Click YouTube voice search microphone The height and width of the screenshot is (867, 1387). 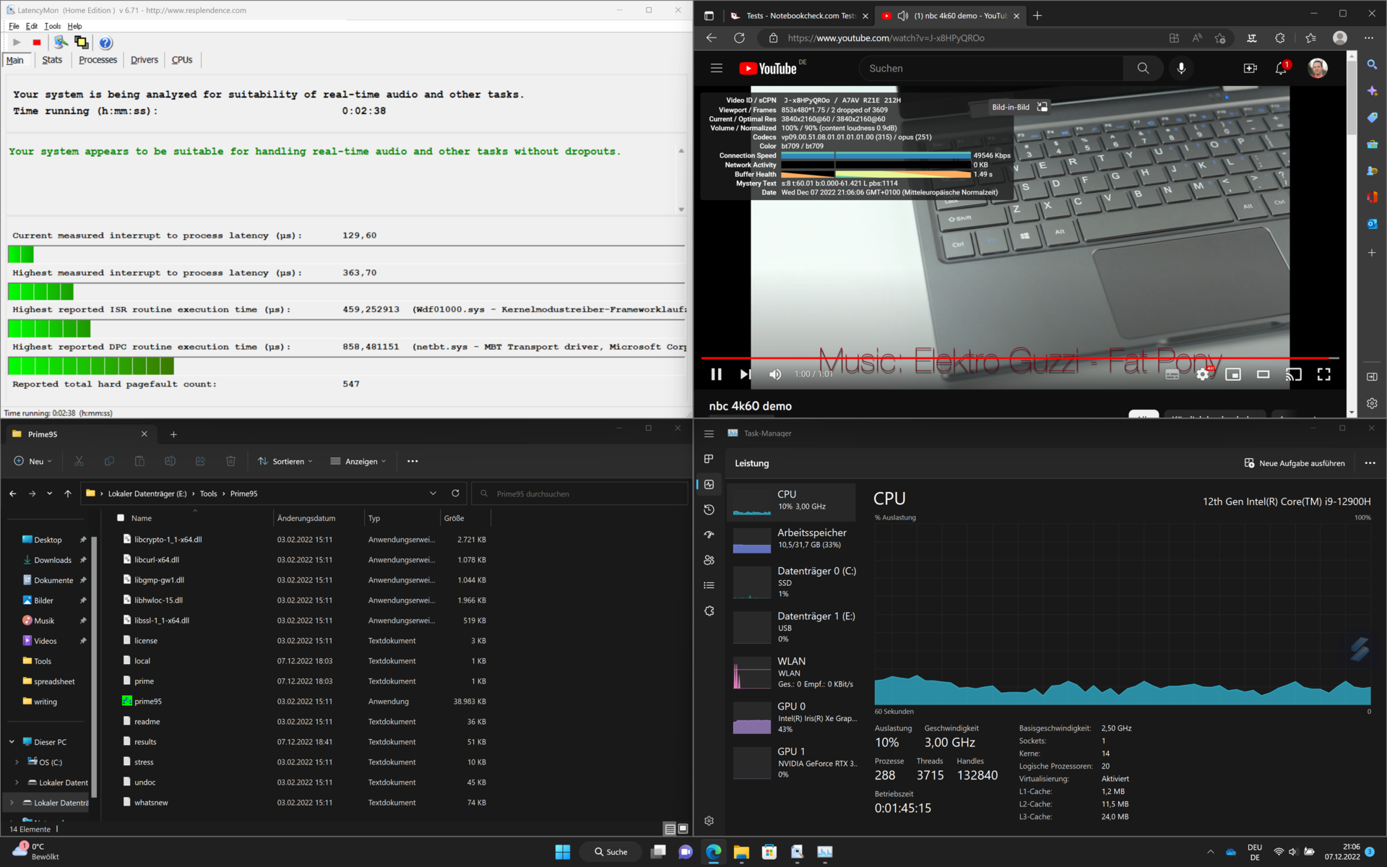(1181, 68)
